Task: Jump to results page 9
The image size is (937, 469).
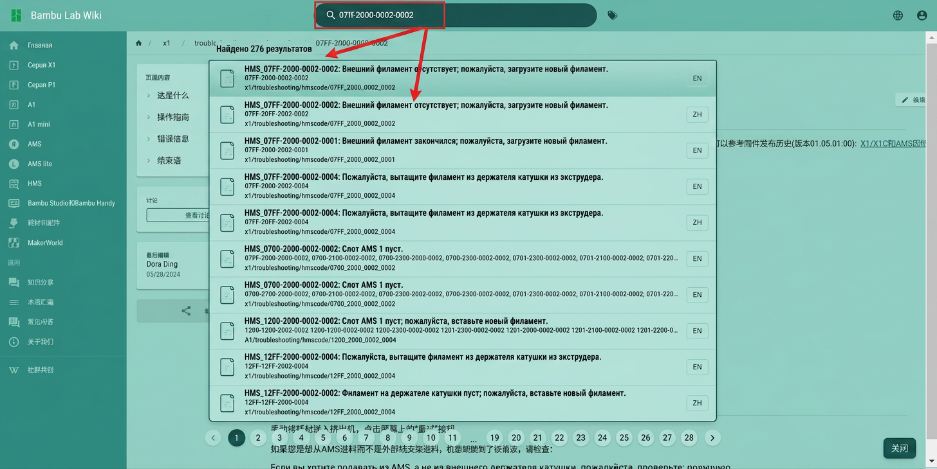Action: tap(409, 438)
